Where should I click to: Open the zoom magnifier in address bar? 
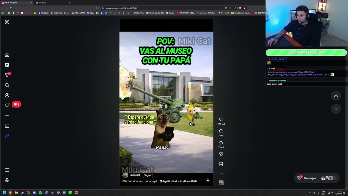point(231,8)
